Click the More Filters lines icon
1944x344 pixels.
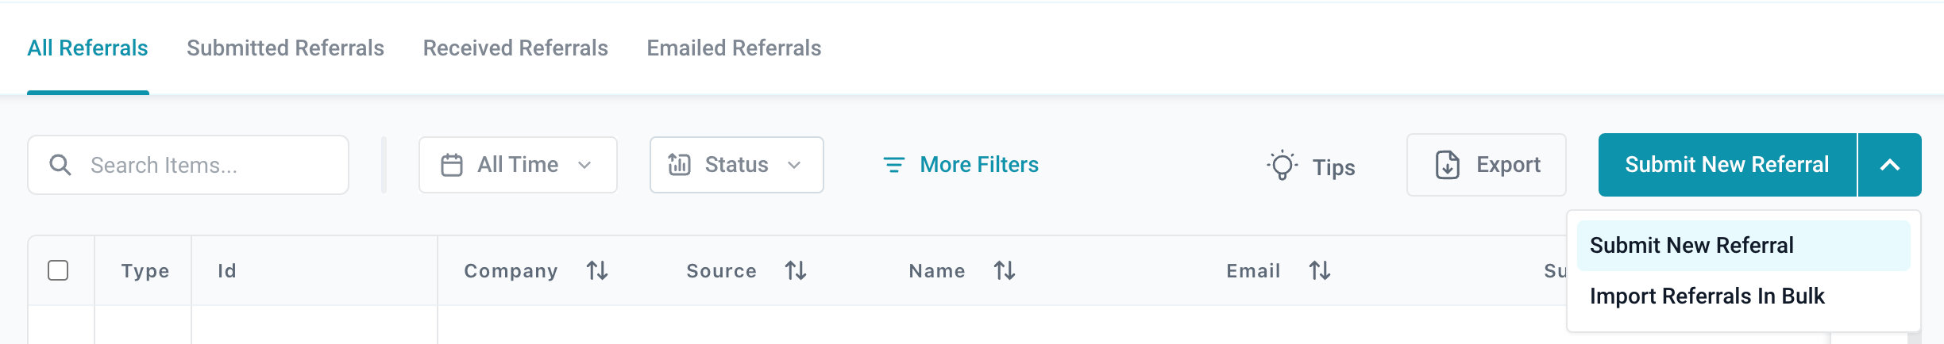894,165
